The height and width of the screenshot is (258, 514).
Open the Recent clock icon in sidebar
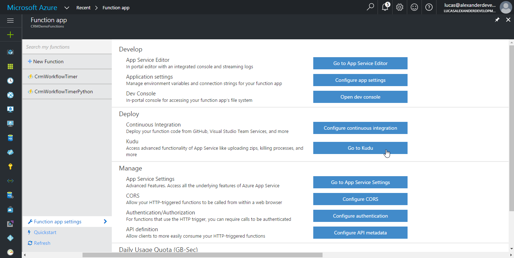pyautogui.click(x=10, y=81)
